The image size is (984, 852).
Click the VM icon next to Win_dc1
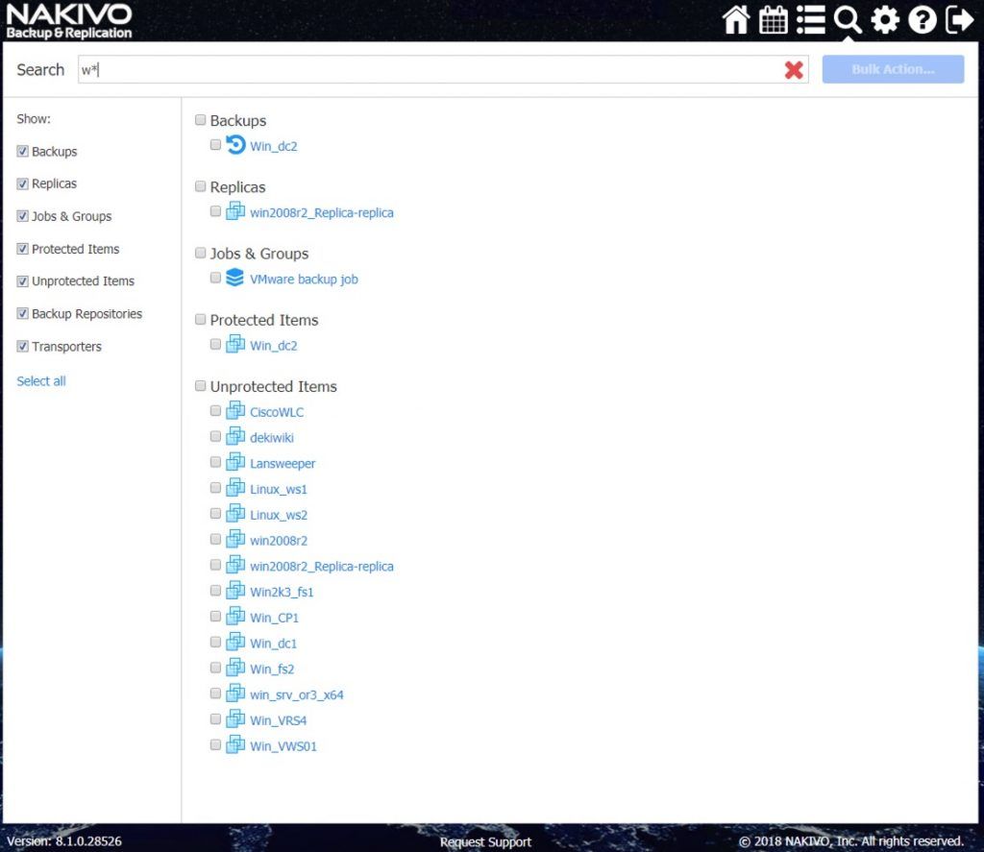point(235,643)
